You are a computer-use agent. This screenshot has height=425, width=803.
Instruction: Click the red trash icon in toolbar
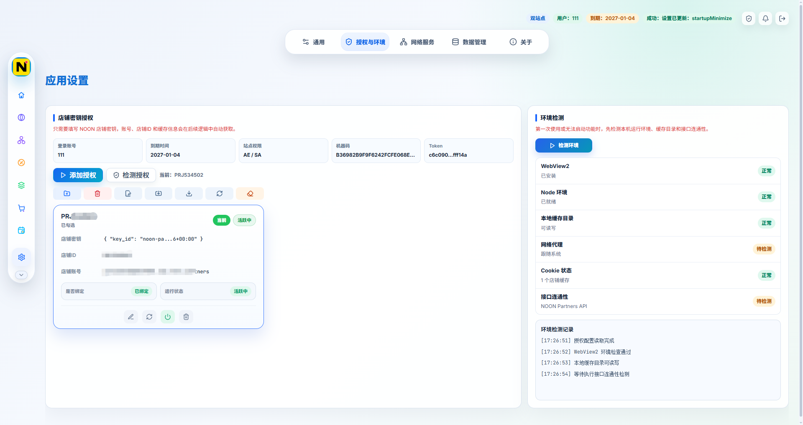click(97, 193)
